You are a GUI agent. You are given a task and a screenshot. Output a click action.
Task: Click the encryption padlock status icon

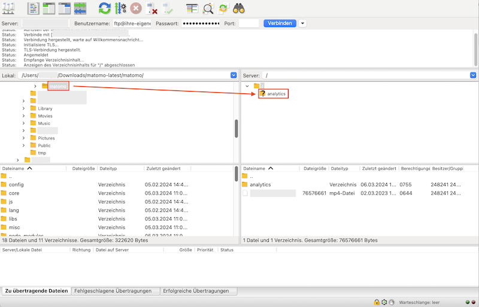[x=377, y=302]
